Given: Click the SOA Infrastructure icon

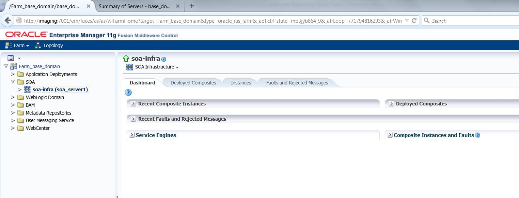Looking at the screenshot, I should click(x=129, y=67).
